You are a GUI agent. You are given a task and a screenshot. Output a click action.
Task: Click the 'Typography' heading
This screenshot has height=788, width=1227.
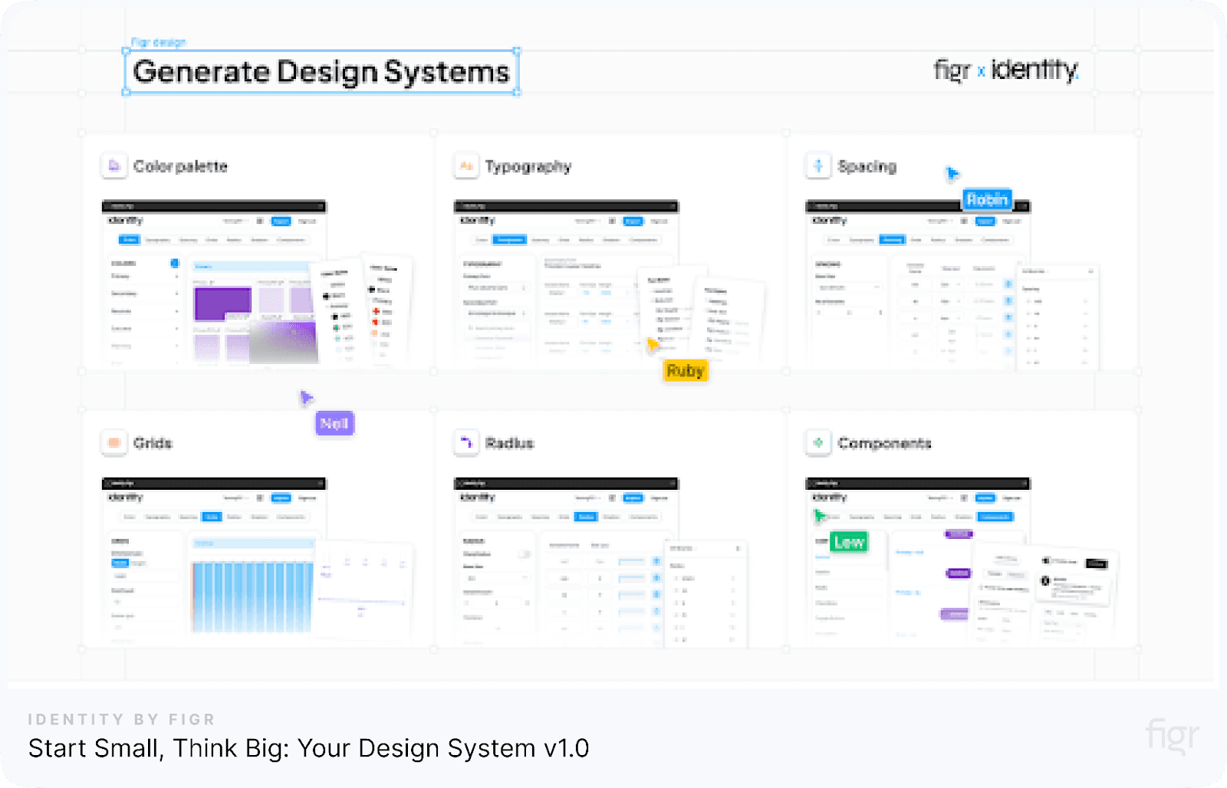[528, 166]
